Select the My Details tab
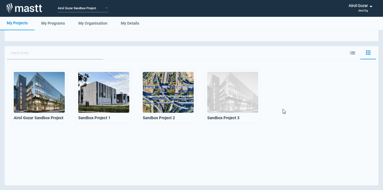Viewport: 383px width, 190px height. [130, 23]
